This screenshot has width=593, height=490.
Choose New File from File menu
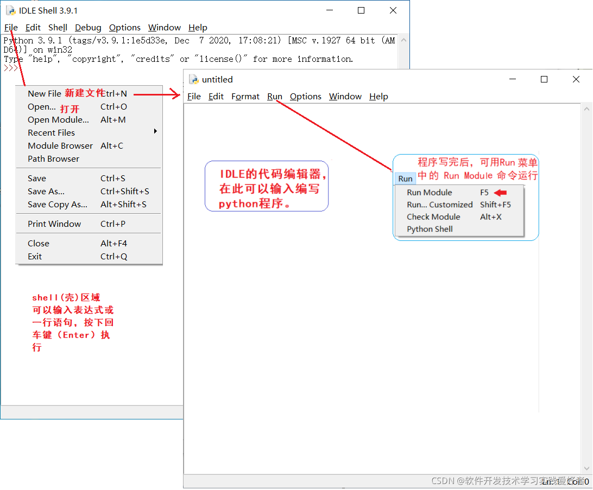(89, 94)
